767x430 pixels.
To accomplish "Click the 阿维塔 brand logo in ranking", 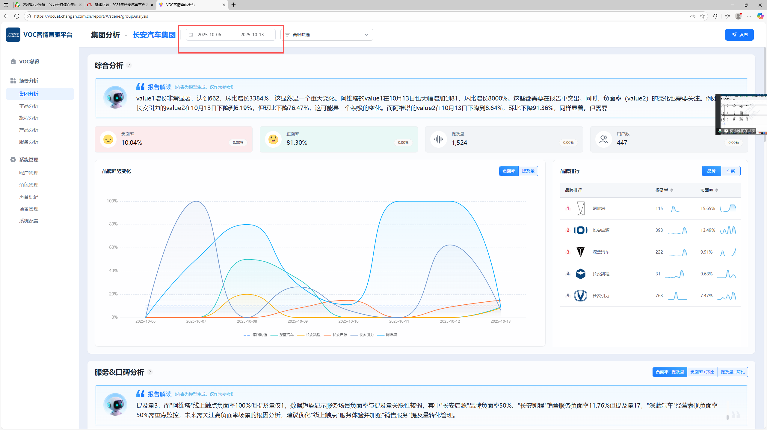I will 580,208.
